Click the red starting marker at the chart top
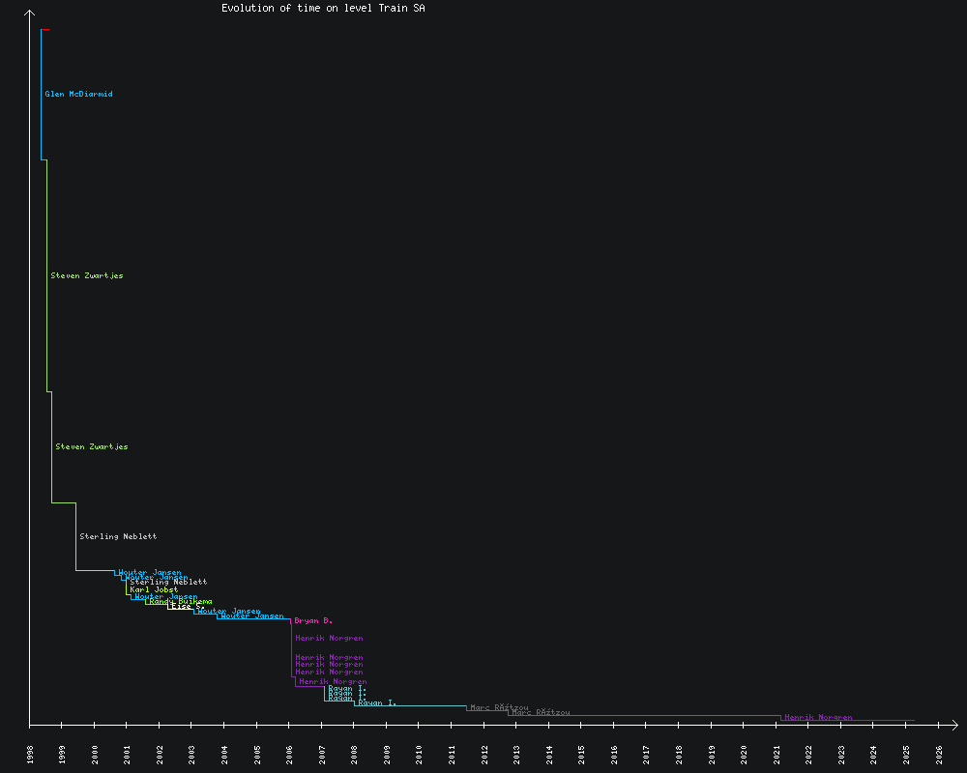967x773 pixels. click(x=45, y=29)
